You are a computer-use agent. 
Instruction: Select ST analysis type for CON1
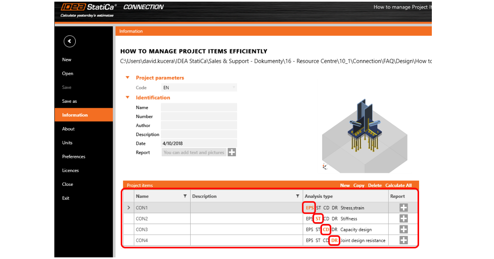319,208
